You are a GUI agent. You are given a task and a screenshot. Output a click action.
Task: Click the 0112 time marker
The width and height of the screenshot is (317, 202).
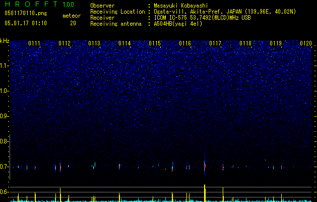click(x=65, y=43)
